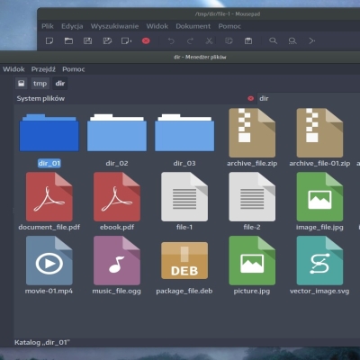The image size is (360, 360).
Task: Open Find using the magnifier icon
Action: [273, 40]
